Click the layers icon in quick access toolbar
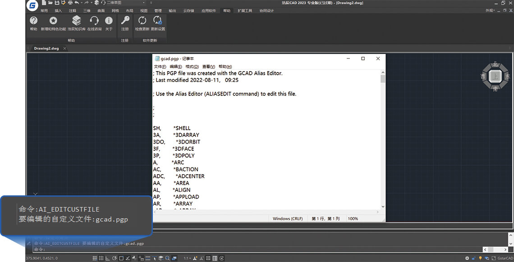Viewport: 514px width, 262px height. coord(96,3)
